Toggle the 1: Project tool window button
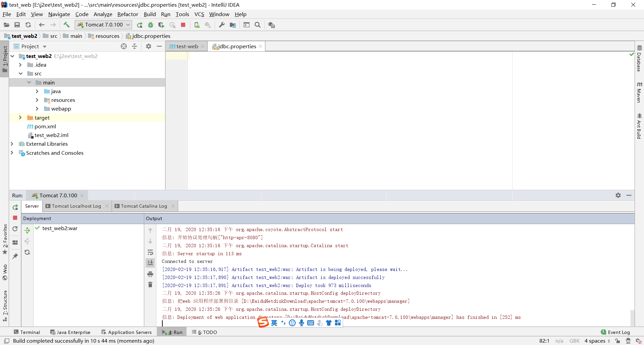Screen dimensions: 644x345 click(5, 59)
